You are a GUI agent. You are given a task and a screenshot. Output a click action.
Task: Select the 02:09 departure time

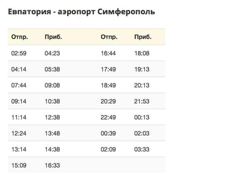(x=108, y=150)
